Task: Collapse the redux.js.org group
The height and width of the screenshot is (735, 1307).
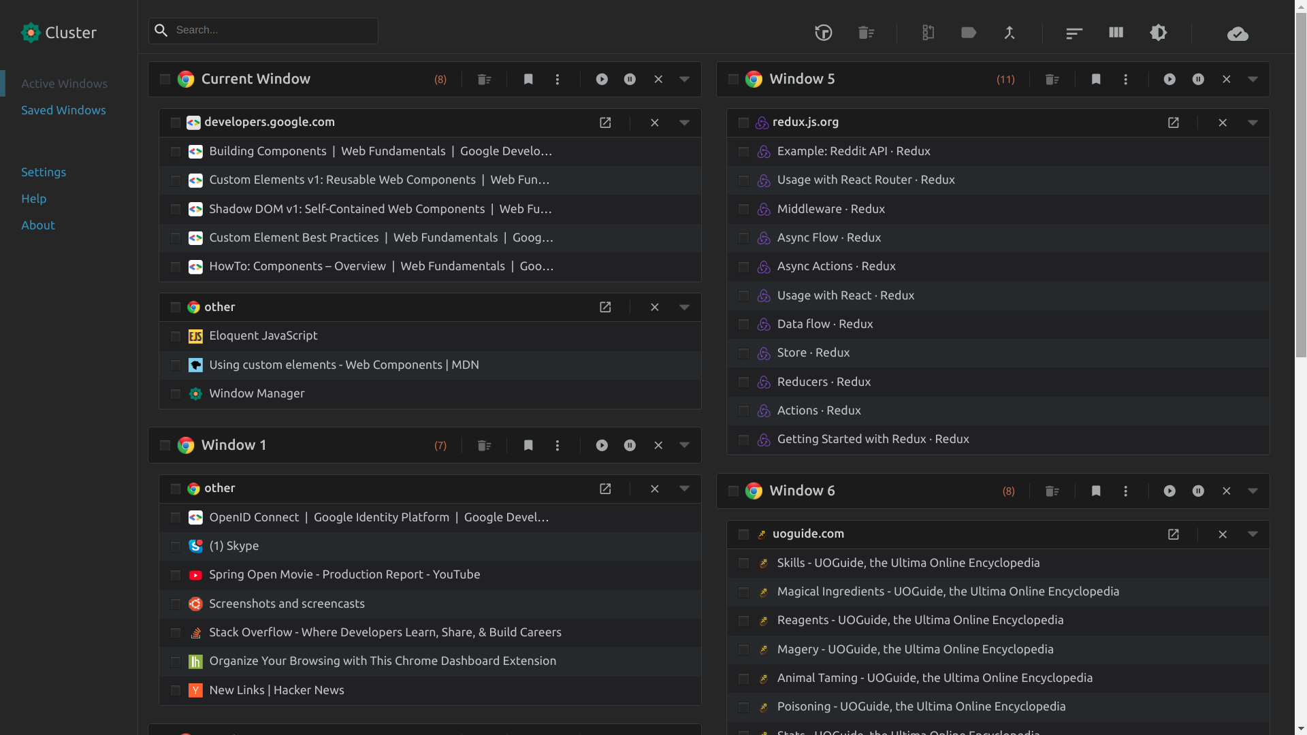Action: click(x=1253, y=122)
